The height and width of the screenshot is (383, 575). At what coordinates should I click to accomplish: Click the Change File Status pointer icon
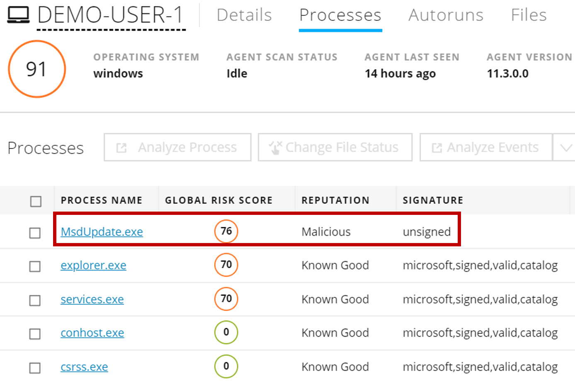275,147
